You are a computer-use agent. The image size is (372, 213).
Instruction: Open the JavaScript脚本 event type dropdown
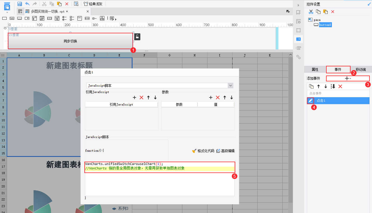[x=230, y=85]
